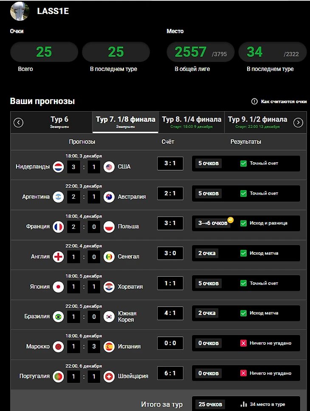
Task: Click the LASS1E profile avatar
Action: coord(20,11)
